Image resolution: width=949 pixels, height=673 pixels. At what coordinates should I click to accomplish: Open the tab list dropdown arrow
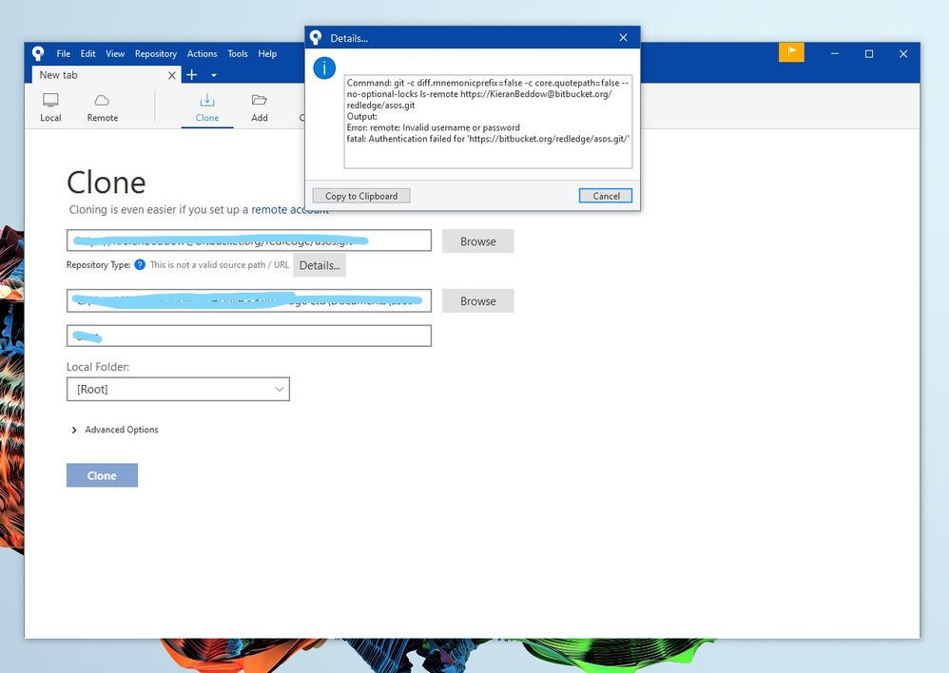pos(214,76)
